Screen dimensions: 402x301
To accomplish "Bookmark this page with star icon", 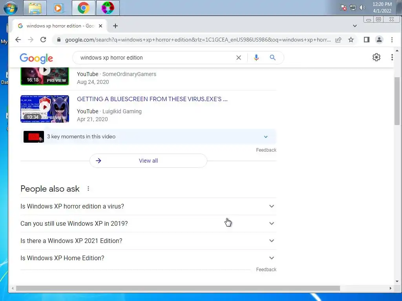I will 351,40.
